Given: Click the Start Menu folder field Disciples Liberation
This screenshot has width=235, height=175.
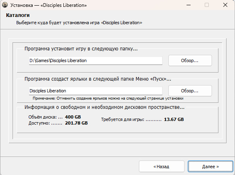Looking at the screenshot, I should pos(96,91).
